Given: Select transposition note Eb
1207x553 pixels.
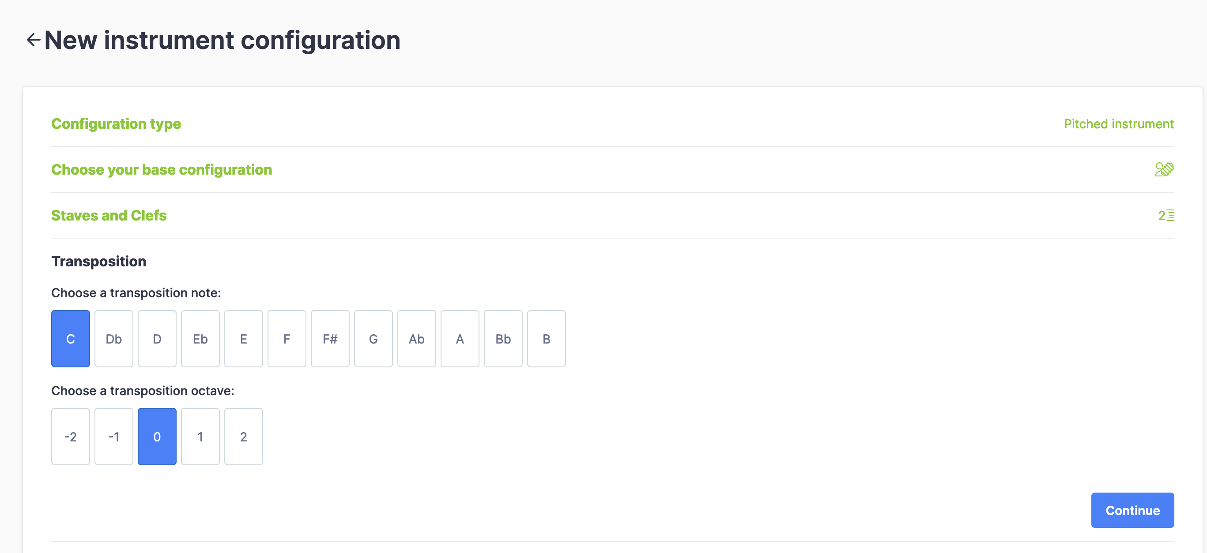Looking at the screenshot, I should pos(200,339).
